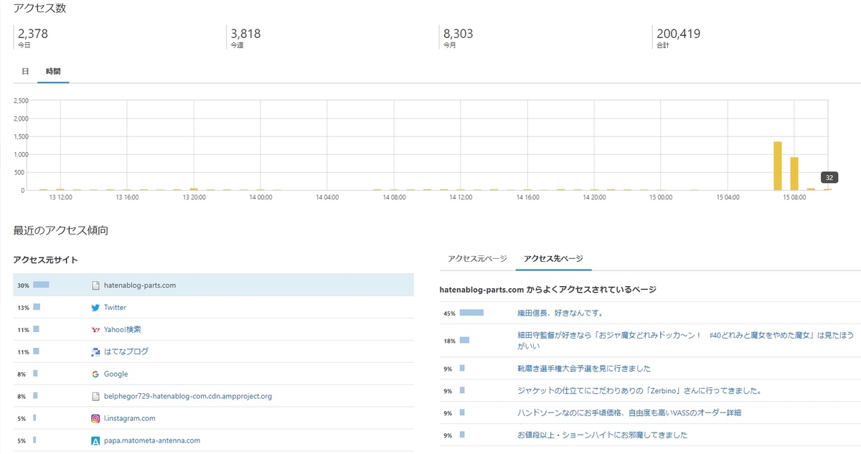The image size is (861, 454).
Task: Click the はてなブログ referrer link
Action: (126, 351)
